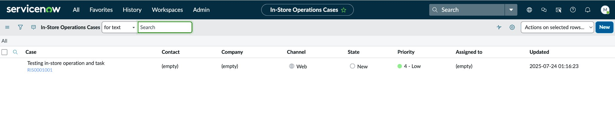Open 'Actions on selected rows' dropdown

point(557,27)
